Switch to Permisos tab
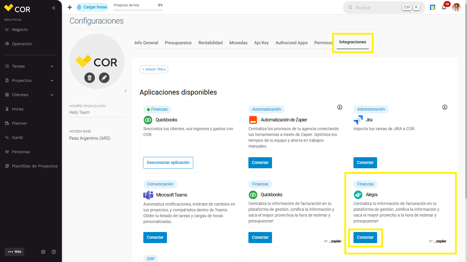This screenshot has width=467, height=262. click(323, 43)
